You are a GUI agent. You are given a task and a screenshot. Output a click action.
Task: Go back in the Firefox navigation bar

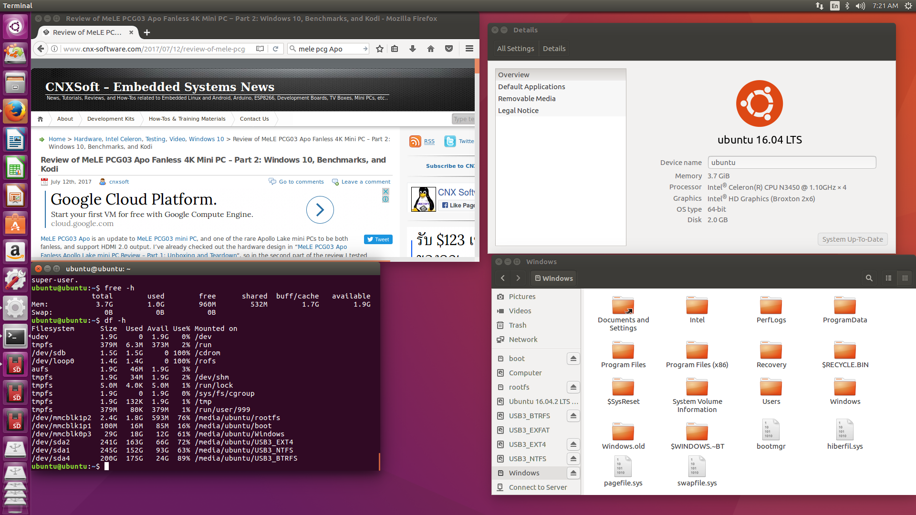[41, 49]
